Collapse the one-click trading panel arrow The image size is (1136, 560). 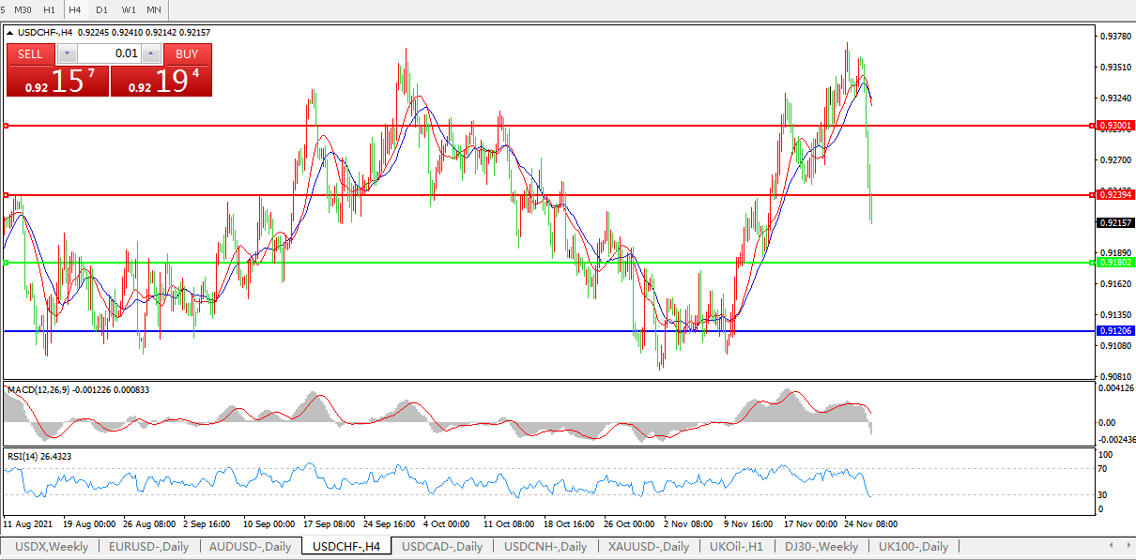point(10,33)
